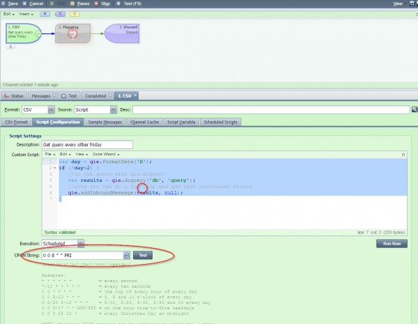Switch to the Messages tab

pos(41,95)
